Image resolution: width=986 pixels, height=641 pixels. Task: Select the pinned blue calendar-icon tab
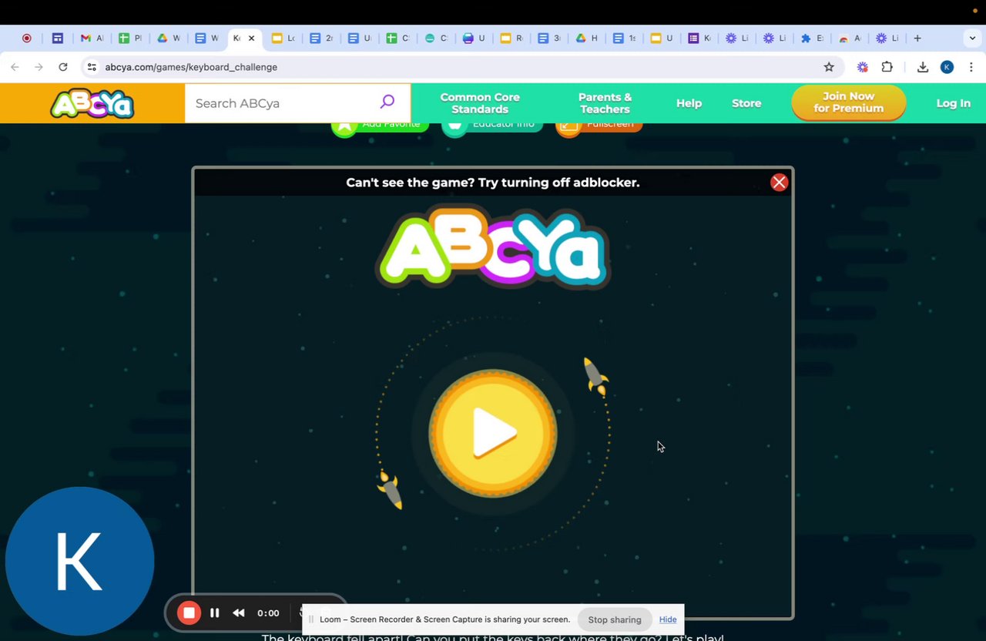[x=58, y=38]
